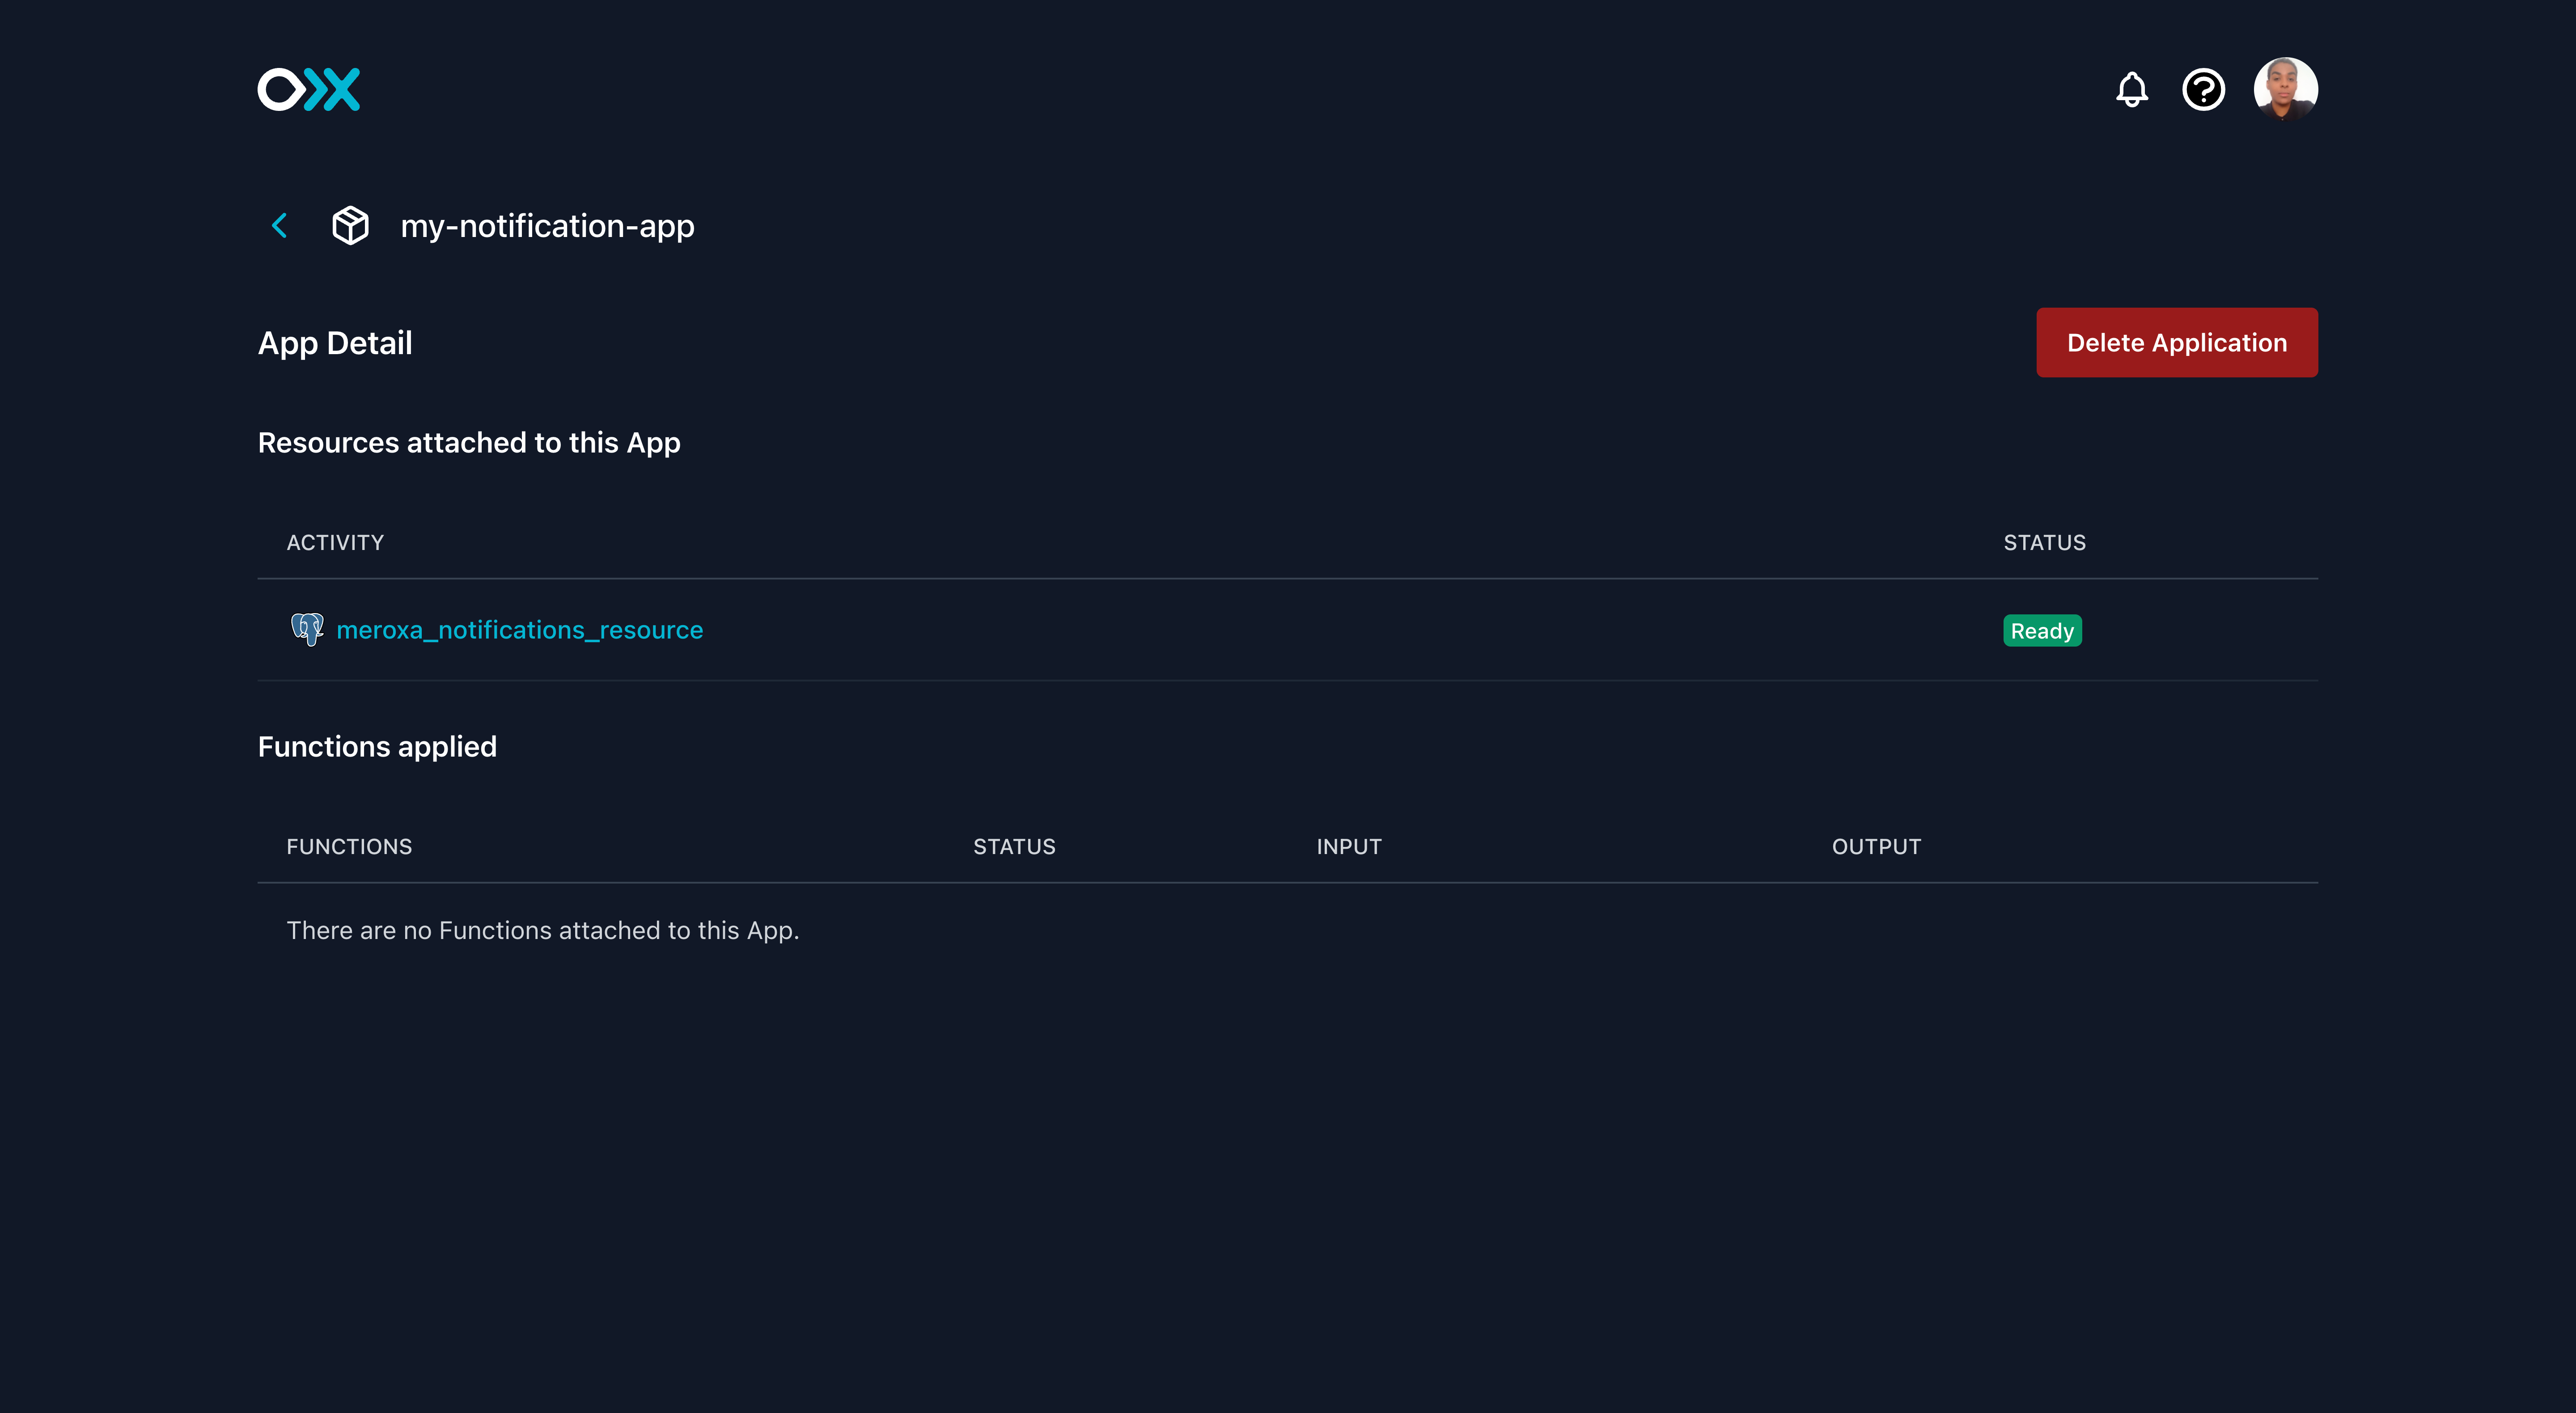Click the package icon beside app name
The image size is (2576, 1413).
click(350, 226)
